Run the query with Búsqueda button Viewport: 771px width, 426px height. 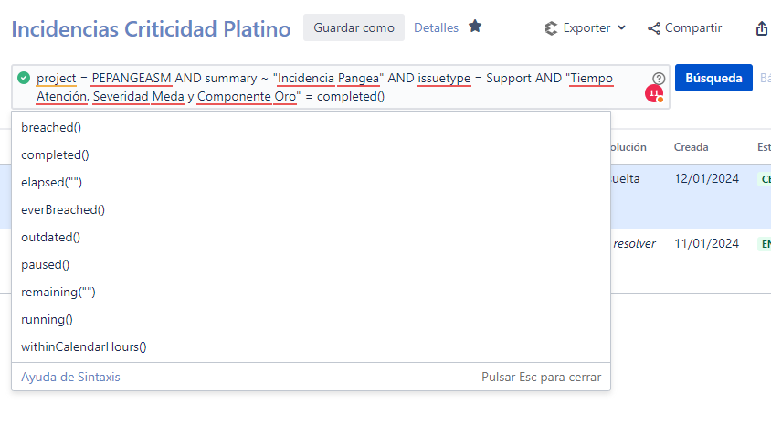[713, 78]
